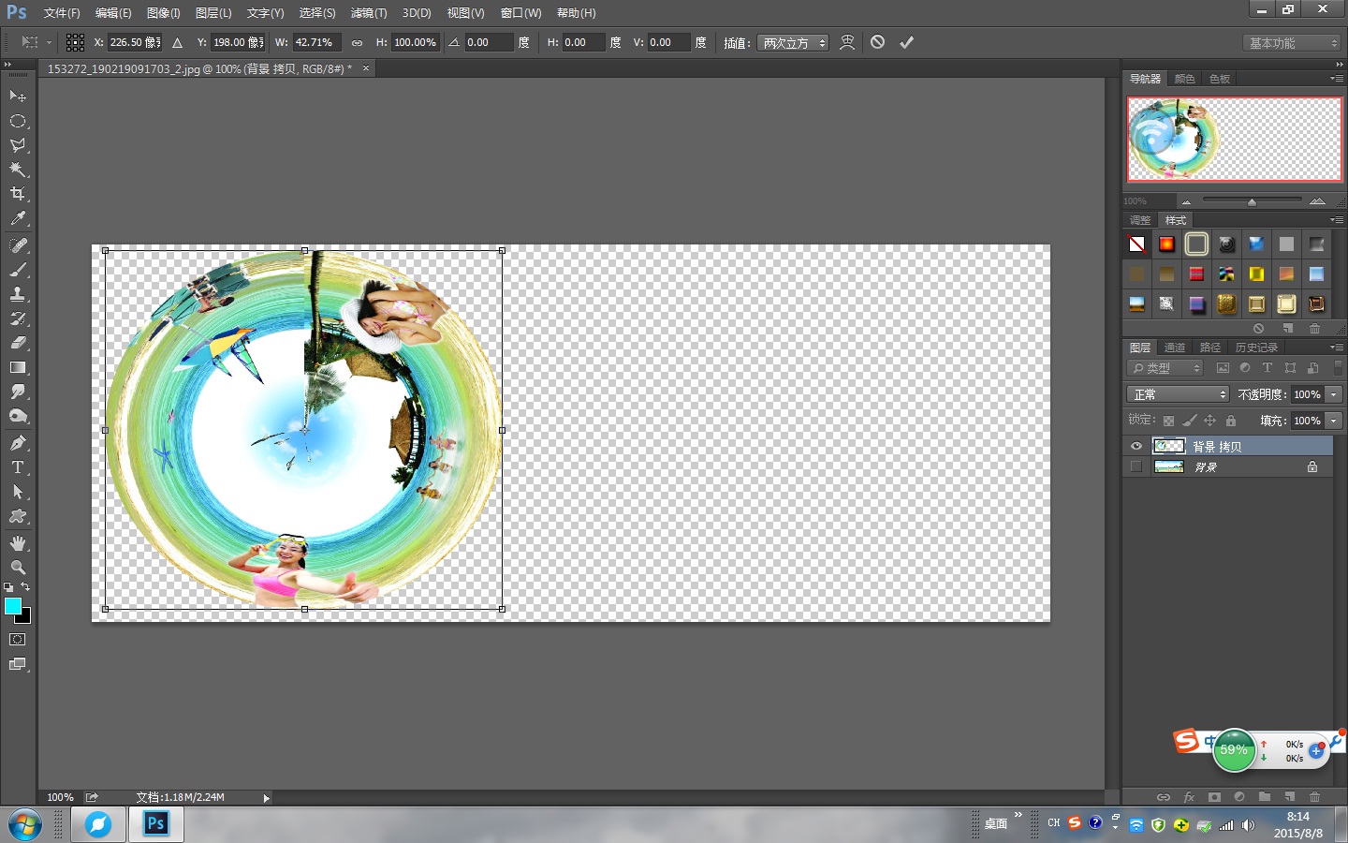
Task: Click the Windows Start button
Action: [24, 825]
